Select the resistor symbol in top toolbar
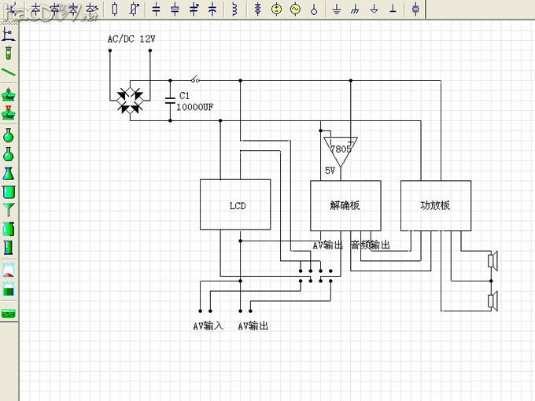This screenshot has width=535, height=401. pos(115,9)
